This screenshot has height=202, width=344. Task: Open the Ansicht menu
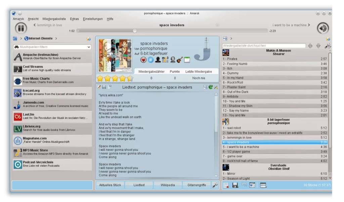point(33,19)
